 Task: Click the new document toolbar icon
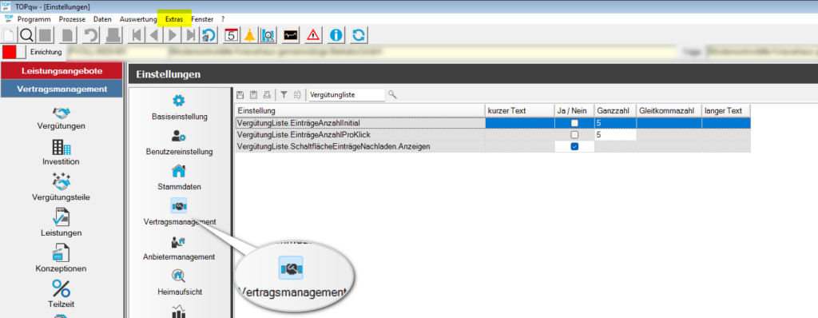(9, 35)
